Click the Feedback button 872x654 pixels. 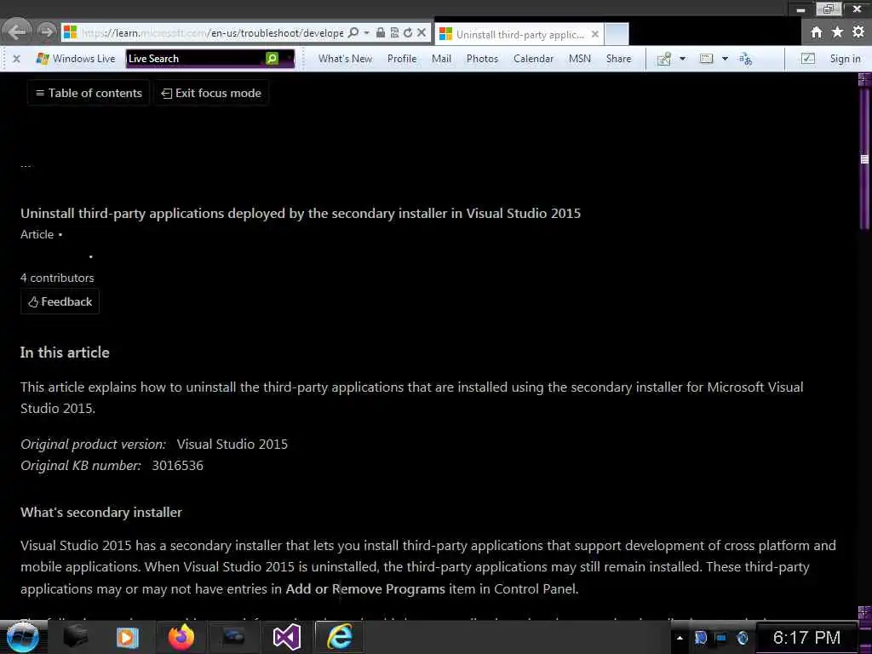tap(60, 301)
